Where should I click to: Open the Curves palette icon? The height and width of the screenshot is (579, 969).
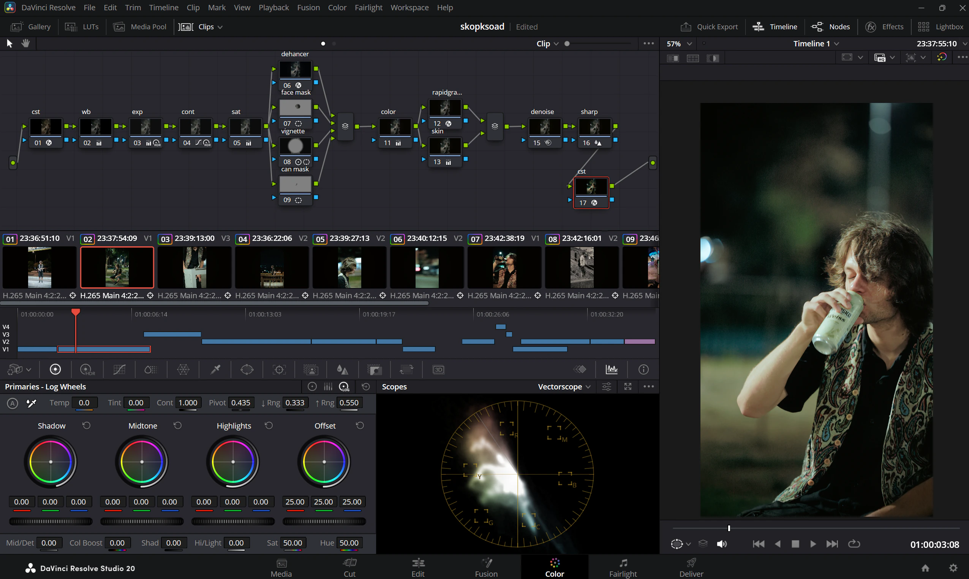point(119,369)
